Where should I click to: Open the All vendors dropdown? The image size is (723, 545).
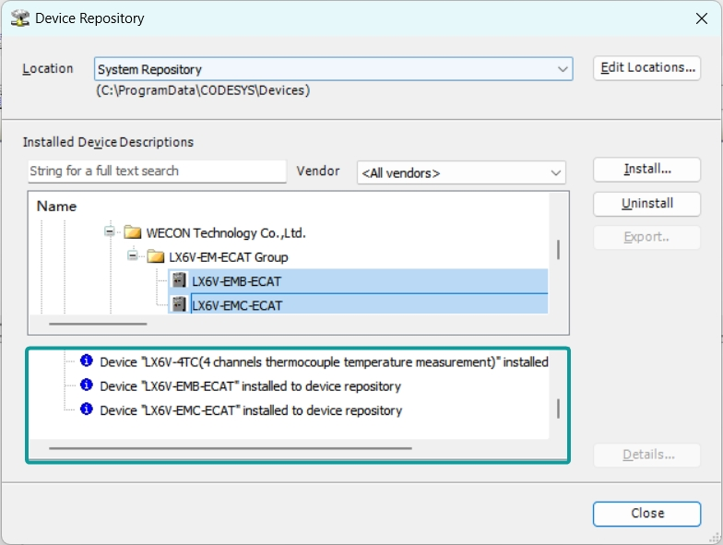click(555, 173)
